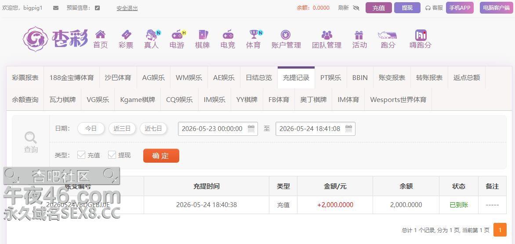Open the 活动 gift box icon

(x=359, y=34)
